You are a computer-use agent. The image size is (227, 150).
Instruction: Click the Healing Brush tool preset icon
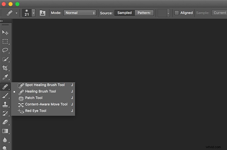click(10, 13)
